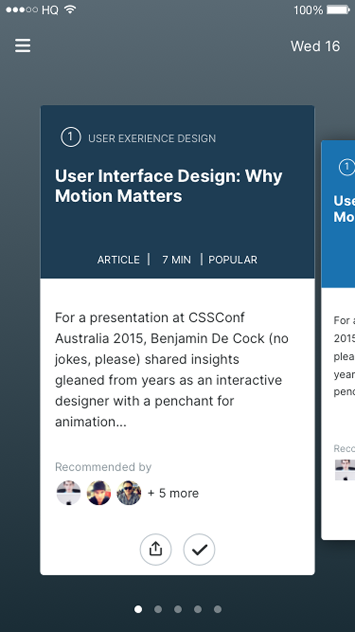This screenshot has height=632, width=355.
Task: Open the hamburger menu
Action: coord(23,46)
